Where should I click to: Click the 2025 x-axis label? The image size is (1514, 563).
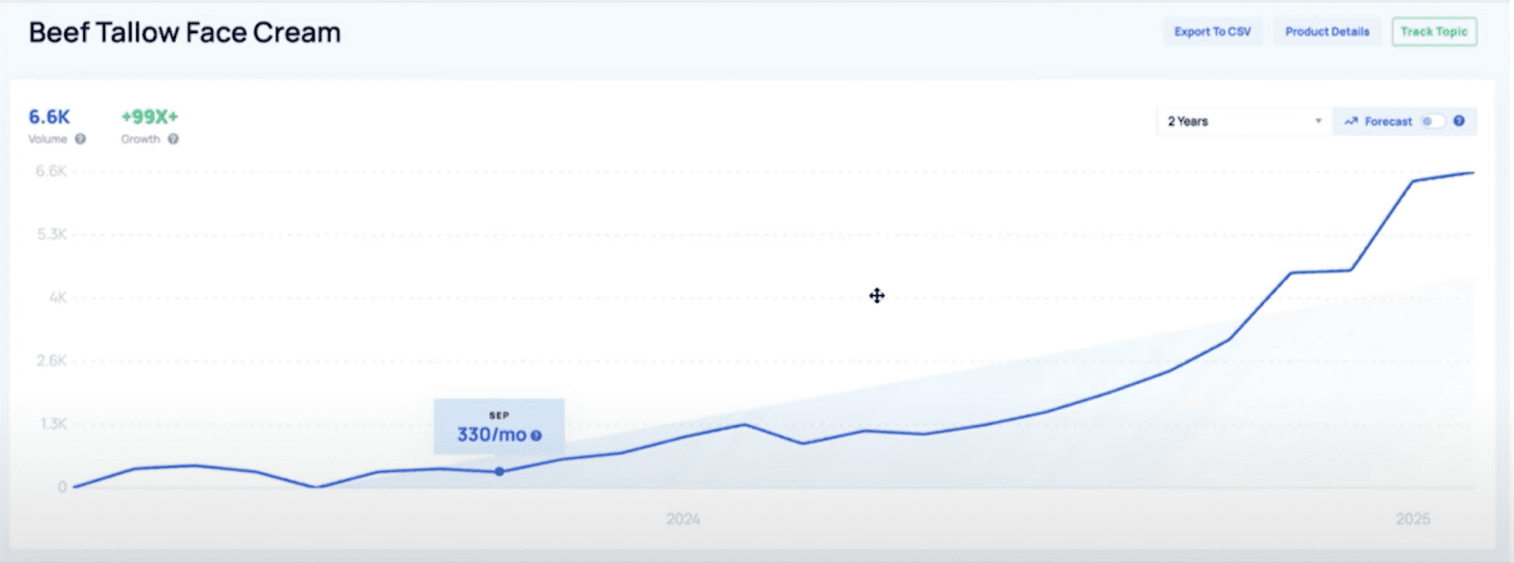(x=1413, y=519)
